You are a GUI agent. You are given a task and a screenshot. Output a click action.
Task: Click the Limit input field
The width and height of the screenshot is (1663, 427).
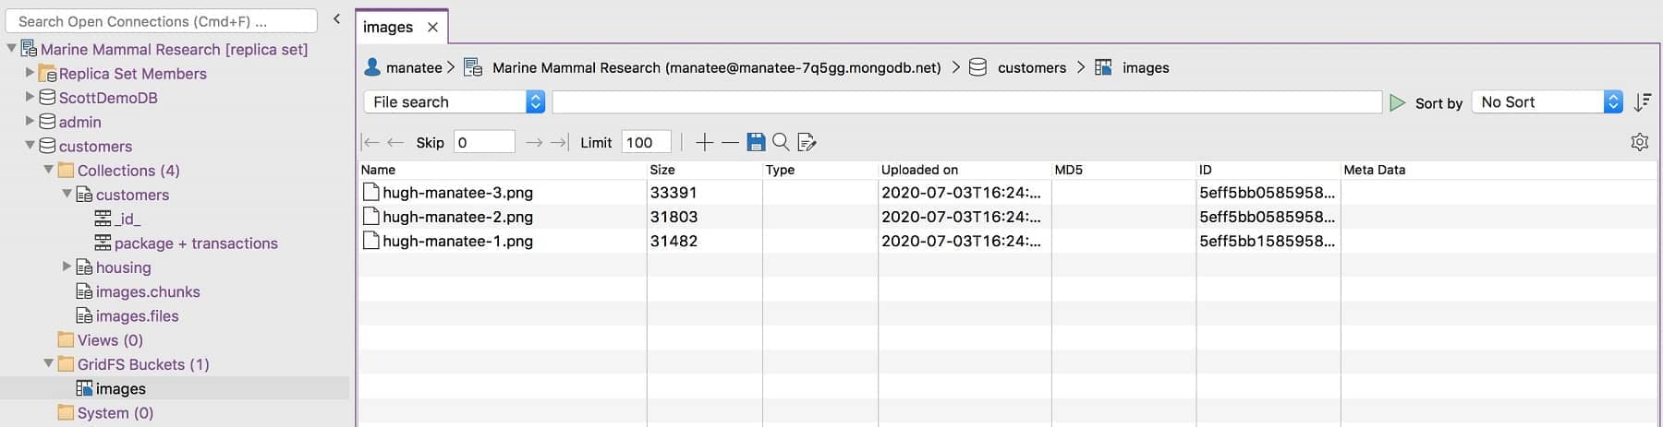[x=646, y=142]
